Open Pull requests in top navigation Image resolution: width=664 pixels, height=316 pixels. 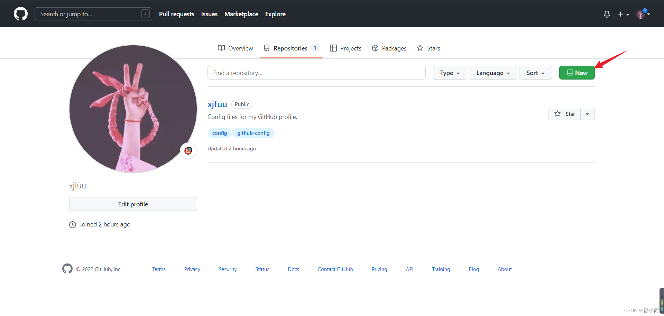177,14
